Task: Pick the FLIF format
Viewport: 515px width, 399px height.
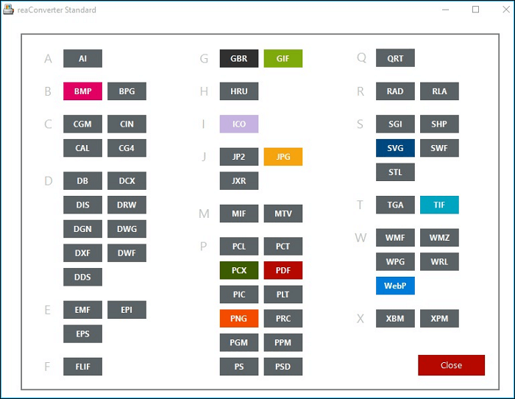Action: pos(82,367)
